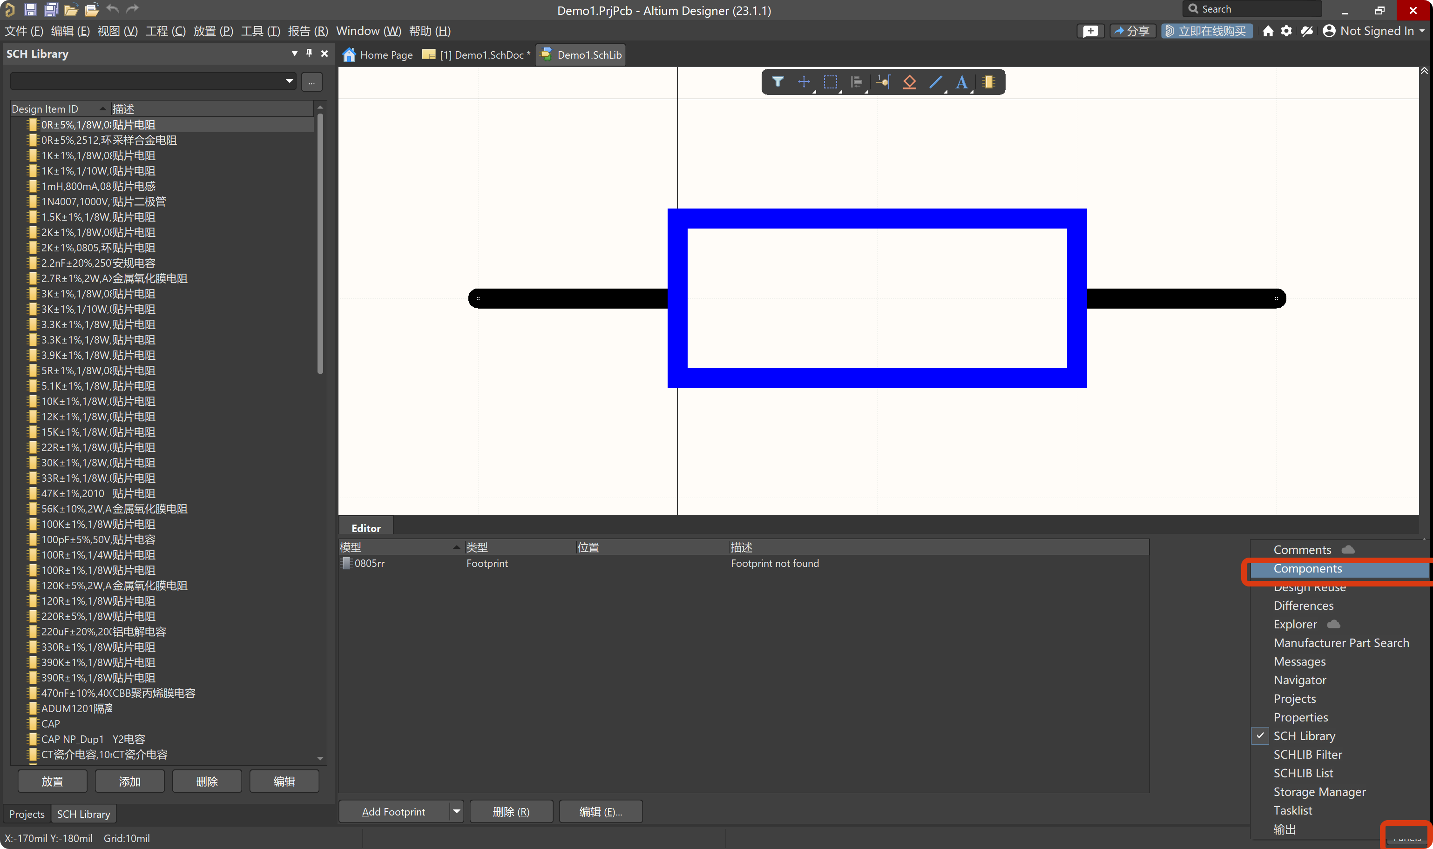1433x849 pixels.
Task: Select the move objects cross-arrow tool
Action: 804,82
